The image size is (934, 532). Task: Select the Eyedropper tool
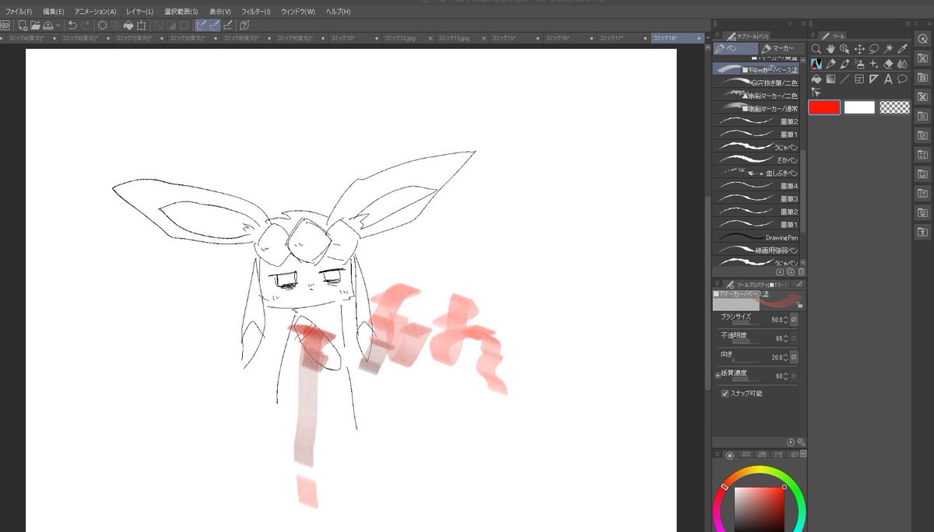[903, 48]
